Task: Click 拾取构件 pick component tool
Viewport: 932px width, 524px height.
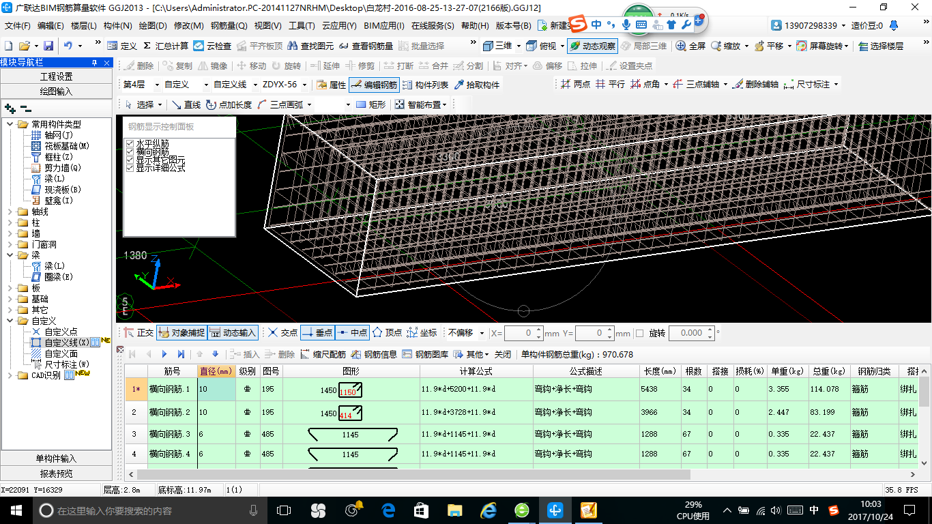Action: (x=477, y=85)
